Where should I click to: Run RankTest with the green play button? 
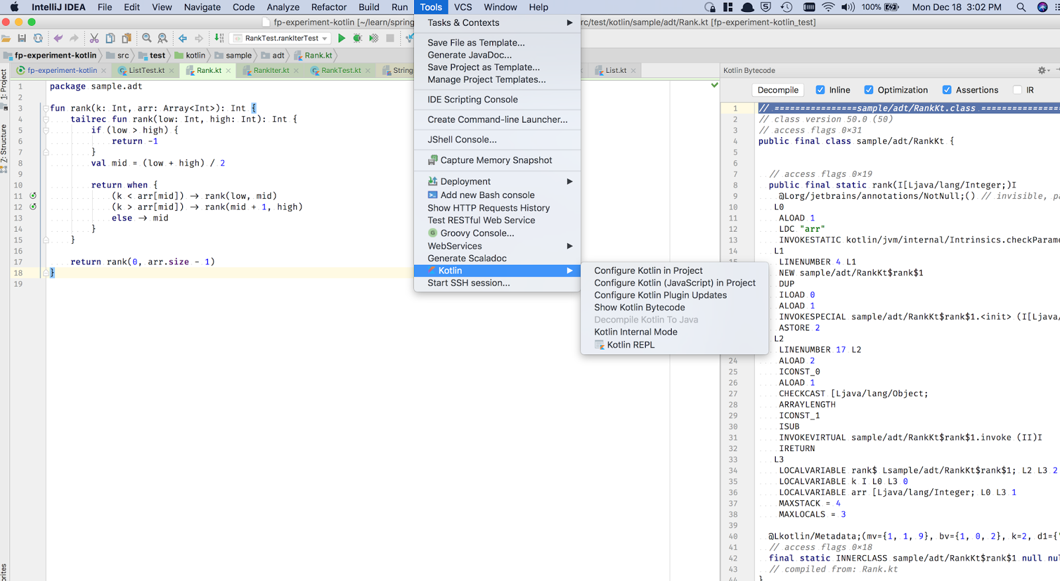[342, 38]
